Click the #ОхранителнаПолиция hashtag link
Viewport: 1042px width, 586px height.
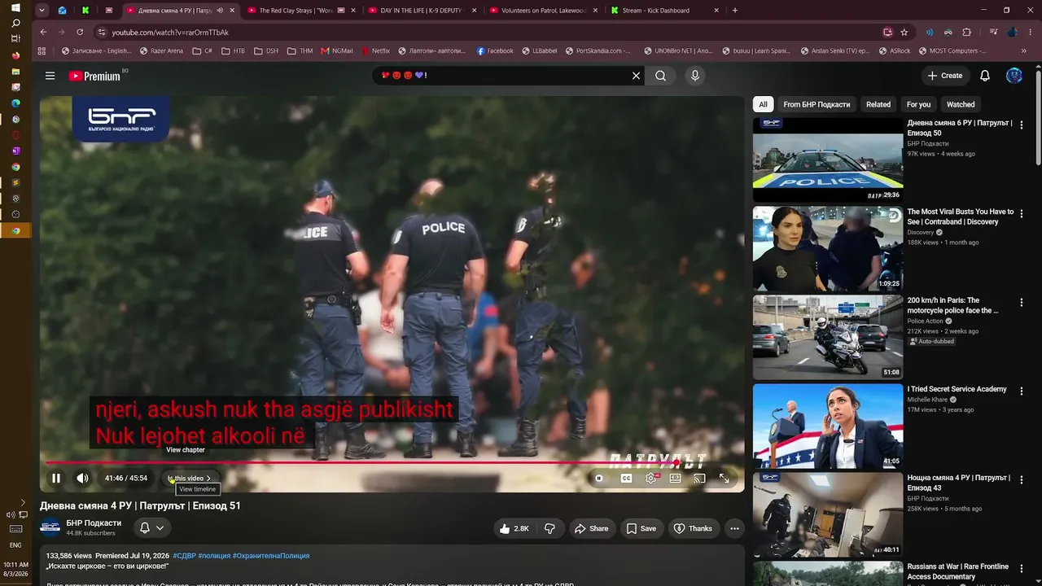coord(271,556)
